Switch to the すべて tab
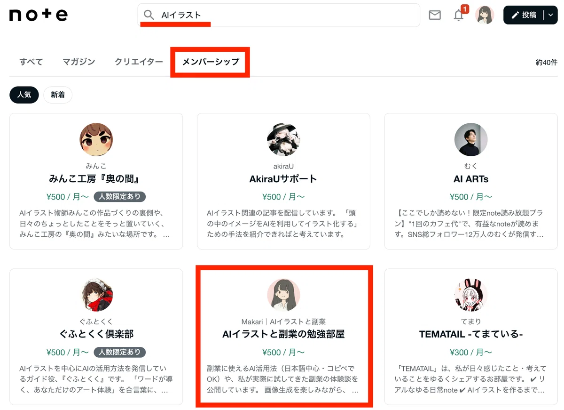The height and width of the screenshot is (410, 564). [x=31, y=62]
